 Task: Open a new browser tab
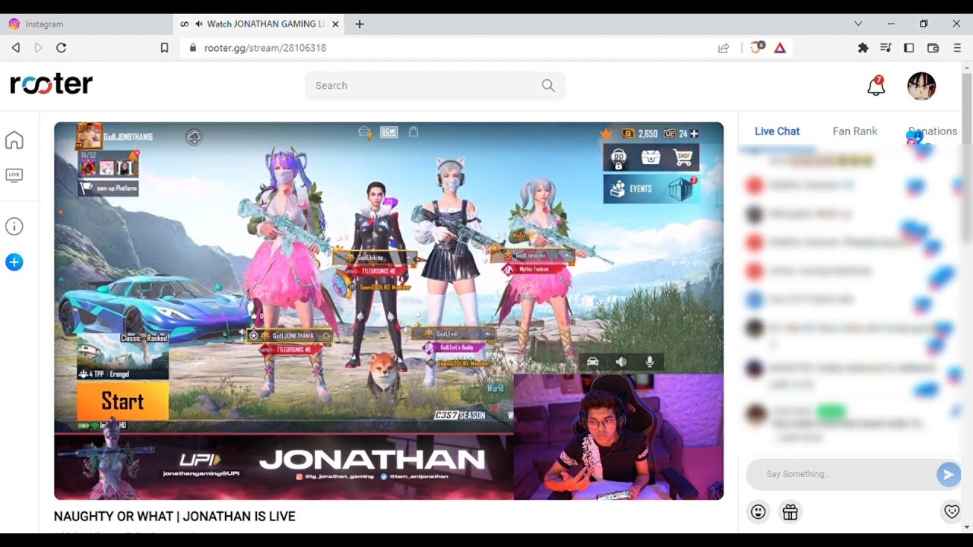tap(360, 24)
